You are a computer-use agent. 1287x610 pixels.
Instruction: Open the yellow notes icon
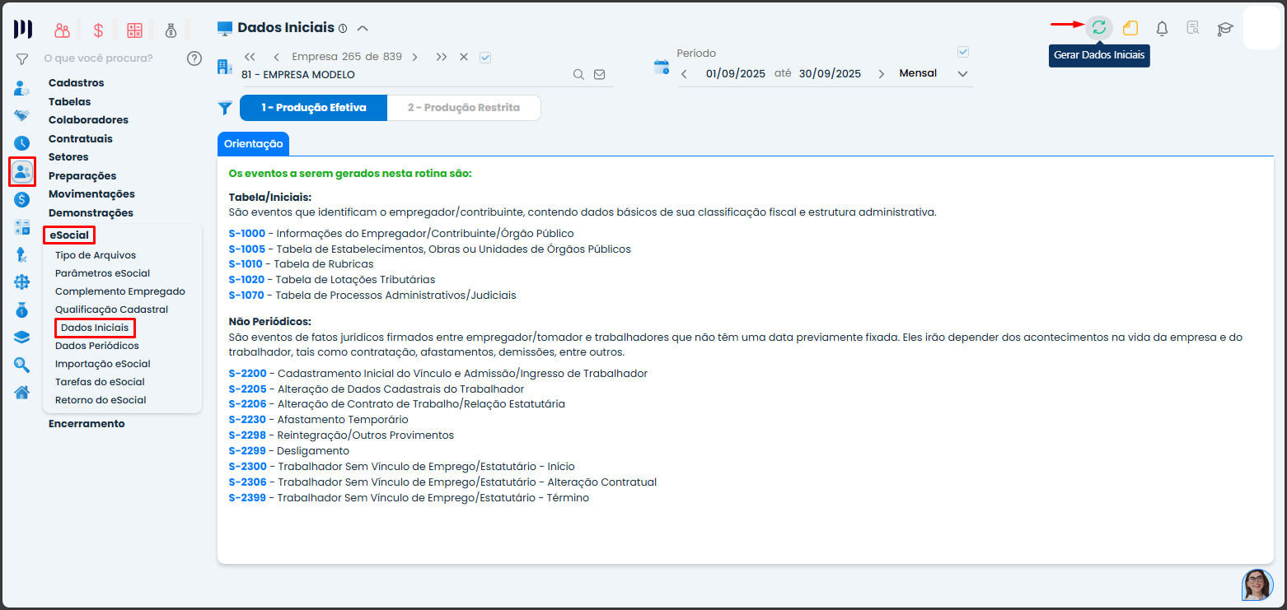[1130, 28]
